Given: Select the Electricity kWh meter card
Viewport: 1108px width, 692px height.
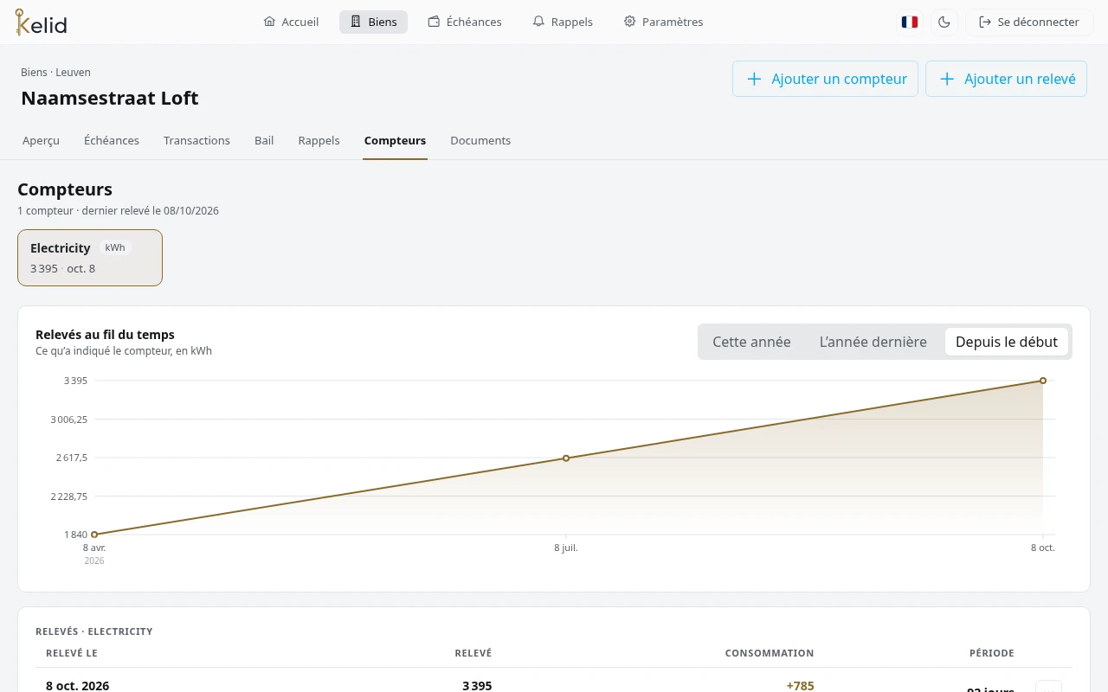Looking at the screenshot, I should 90,258.
